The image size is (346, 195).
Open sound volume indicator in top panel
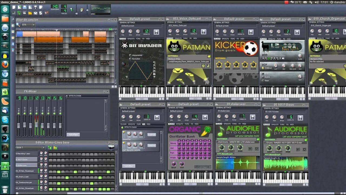click(x=317, y=2)
